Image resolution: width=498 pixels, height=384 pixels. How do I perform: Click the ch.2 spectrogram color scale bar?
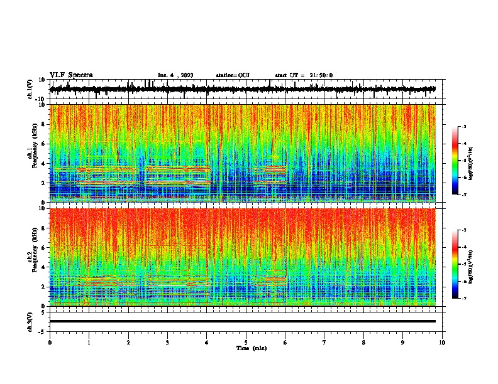tap(455, 264)
